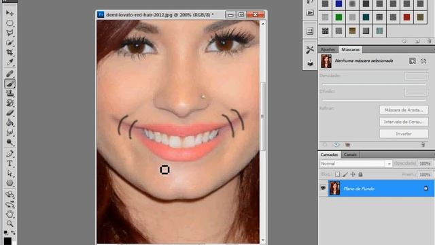Add a pixel mask in Máscaras panel
The image size is (435, 245).
tap(413, 61)
